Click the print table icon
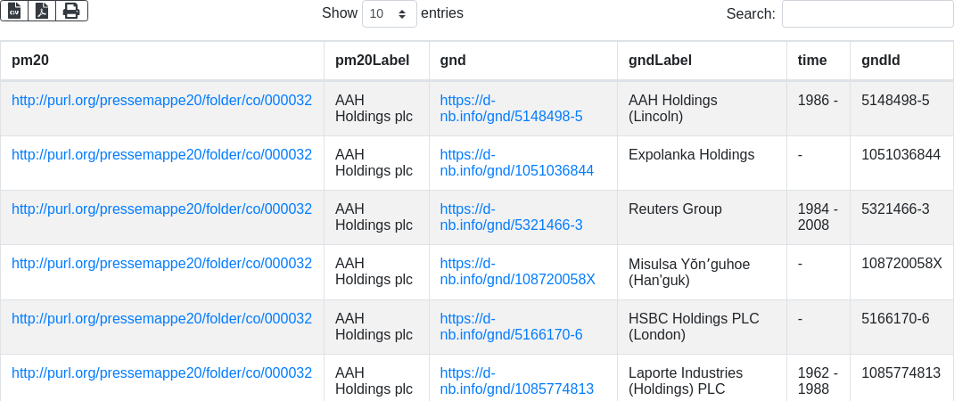 click(72, 11)
